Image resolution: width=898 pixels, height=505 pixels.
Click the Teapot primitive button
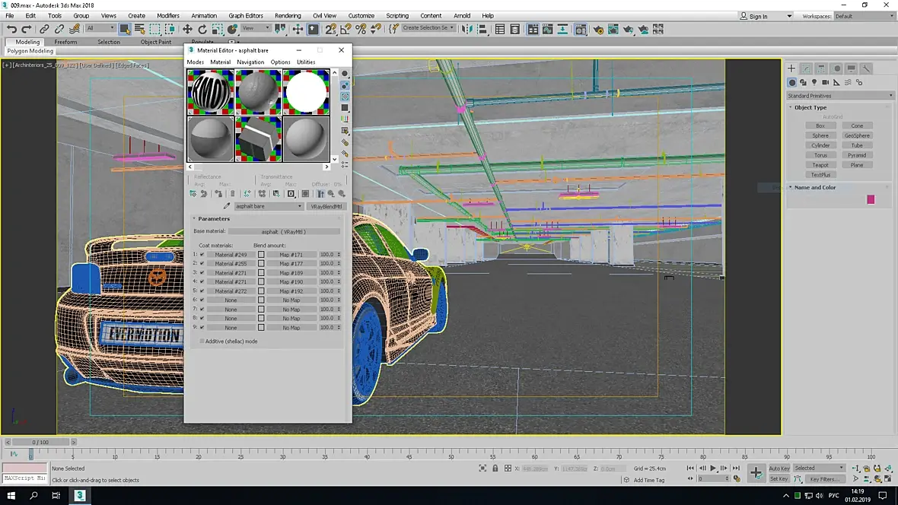click(x=820, y=165)
